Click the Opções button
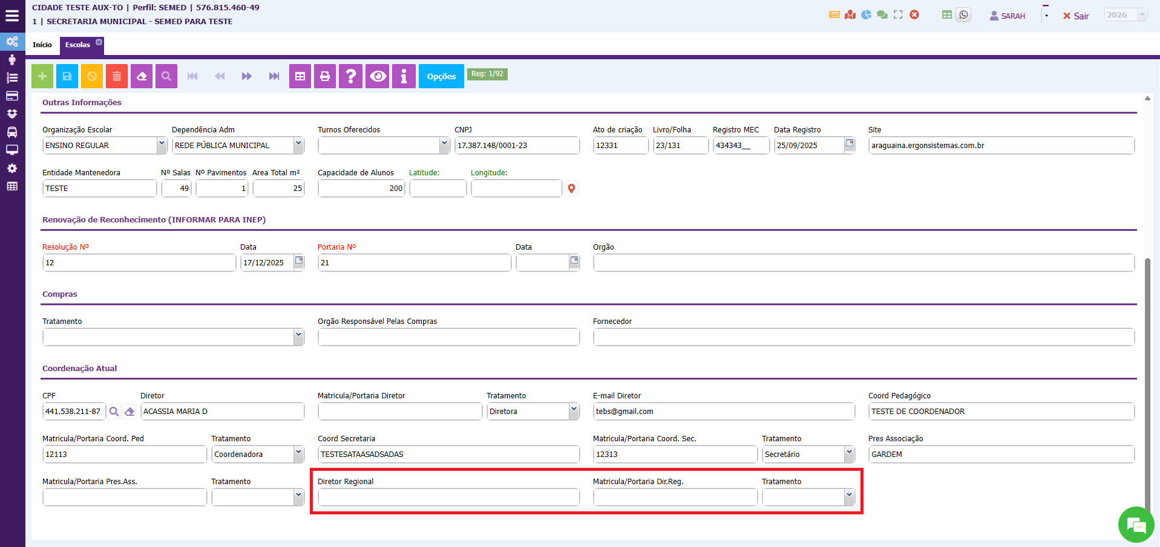 tap(441, 76)
